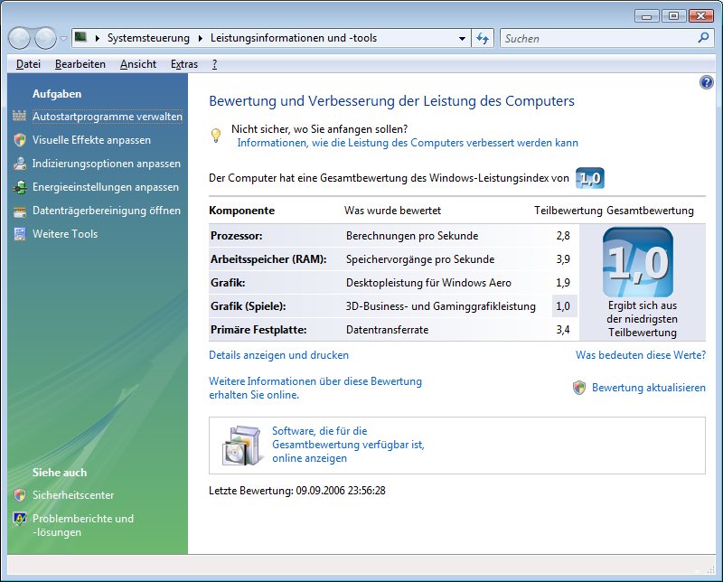Open Details anzeigen und drucken

278,355
